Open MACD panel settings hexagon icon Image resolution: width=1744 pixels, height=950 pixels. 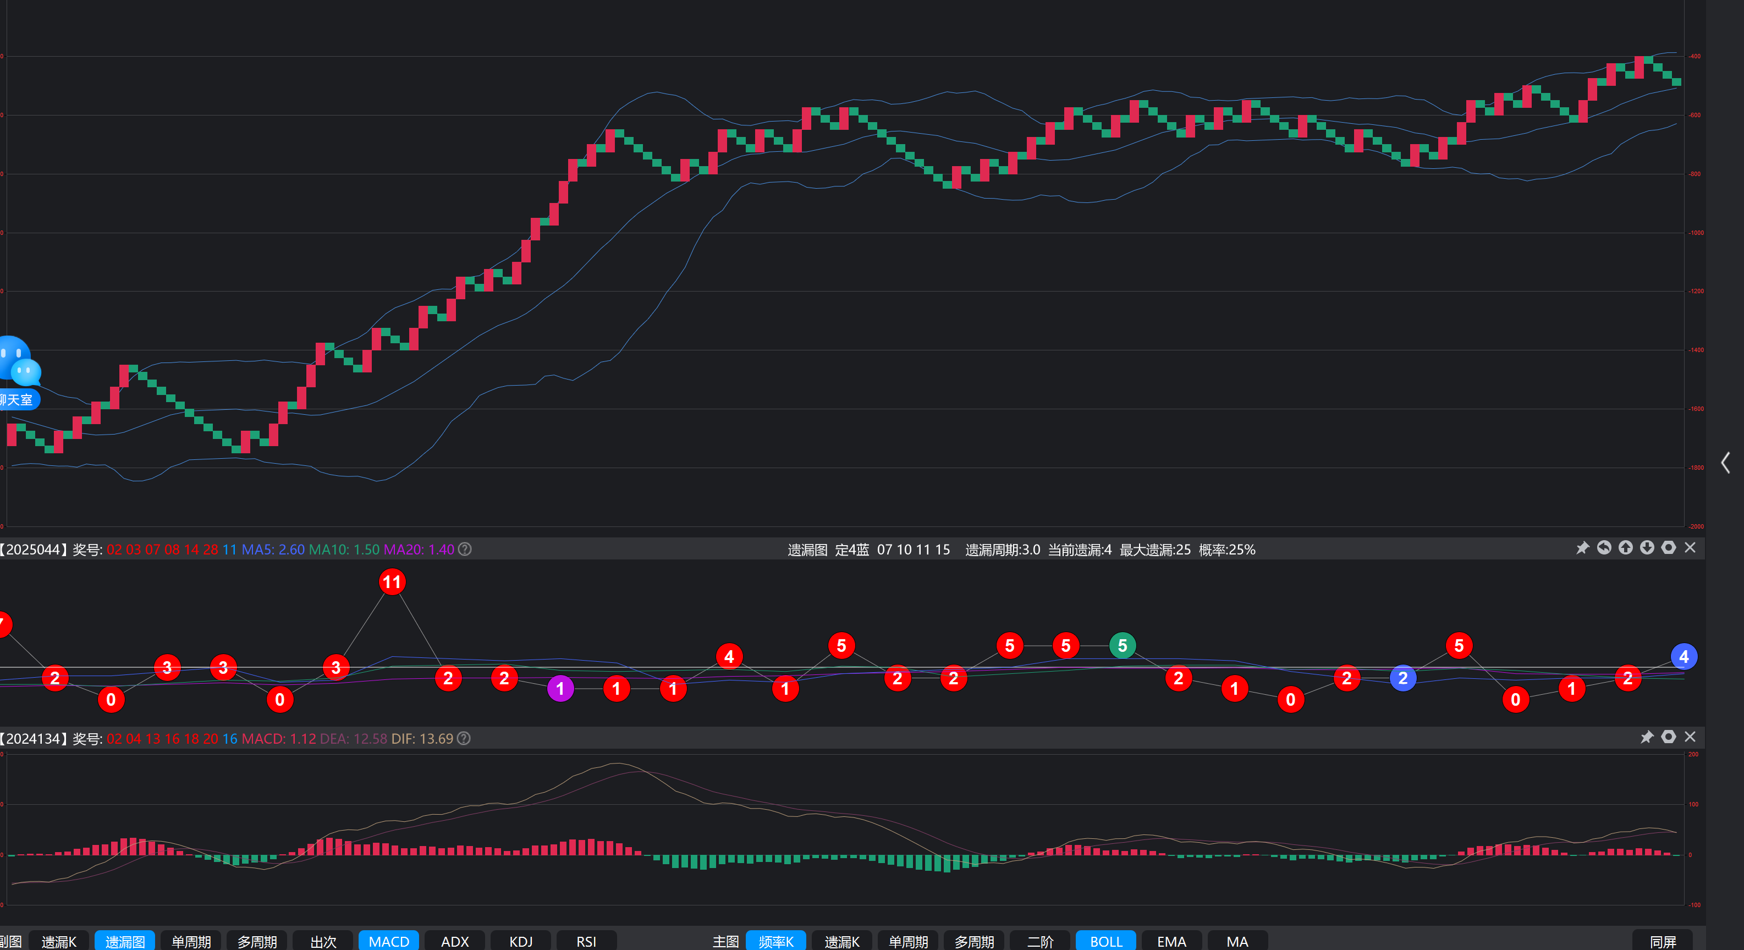pos(1669,737)
